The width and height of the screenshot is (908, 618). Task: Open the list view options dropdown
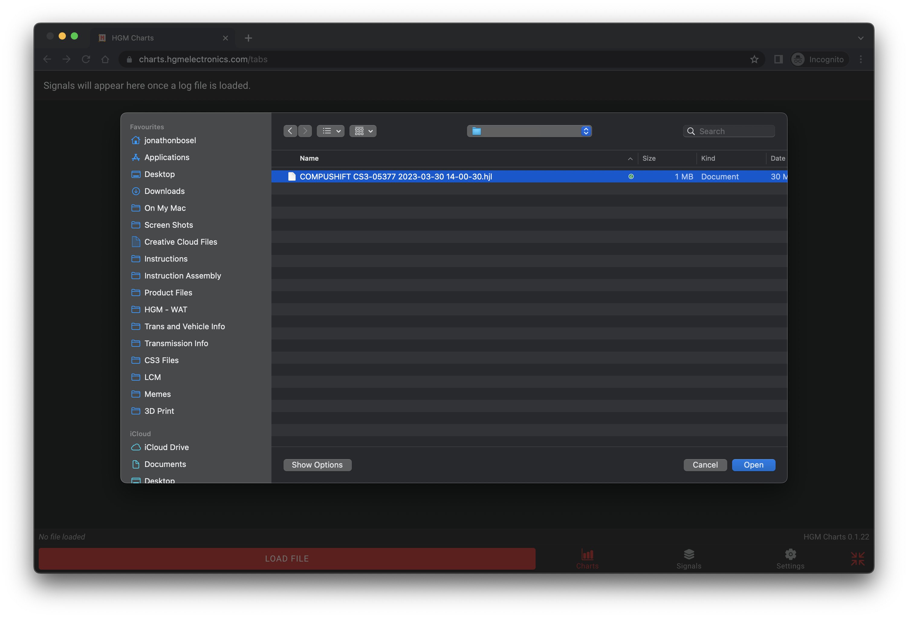coord(331,131)
